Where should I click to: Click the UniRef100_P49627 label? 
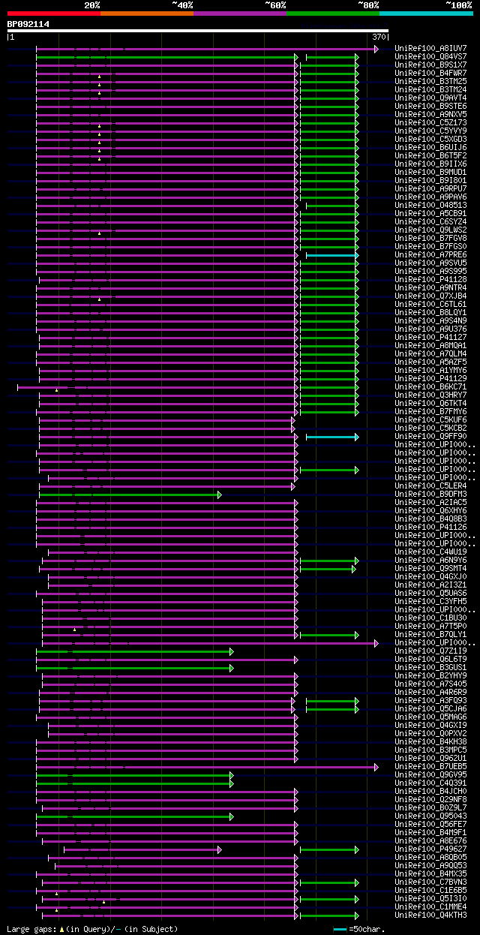430,849
